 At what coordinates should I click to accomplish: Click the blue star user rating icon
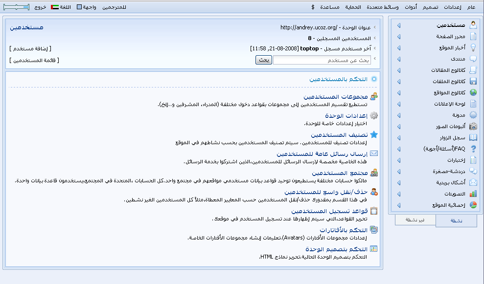(x=374, y=134)
